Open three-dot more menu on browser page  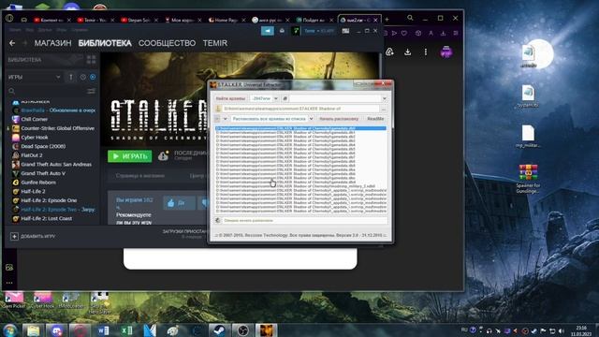[x=426, y=52]
